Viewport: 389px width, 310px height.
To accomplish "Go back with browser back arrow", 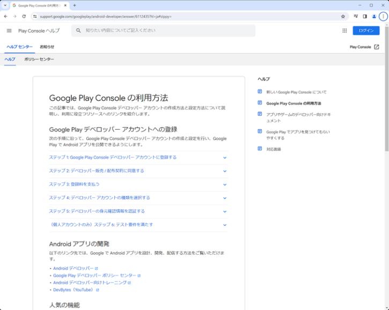I will tap(6, 17).
